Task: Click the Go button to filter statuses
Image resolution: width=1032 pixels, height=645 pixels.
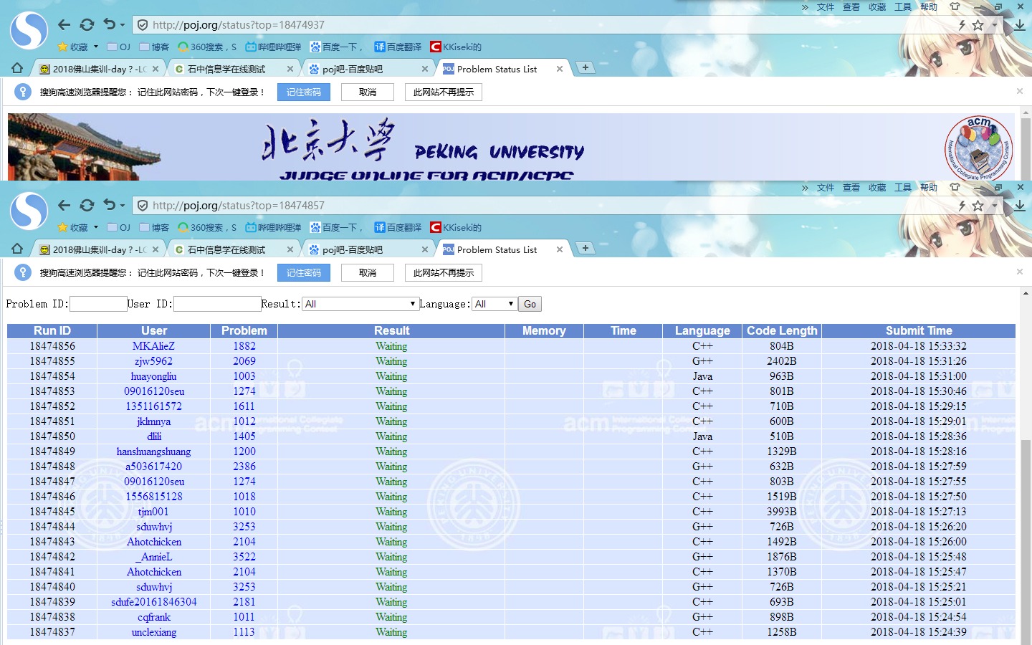Action: click(x=530, y=304)
